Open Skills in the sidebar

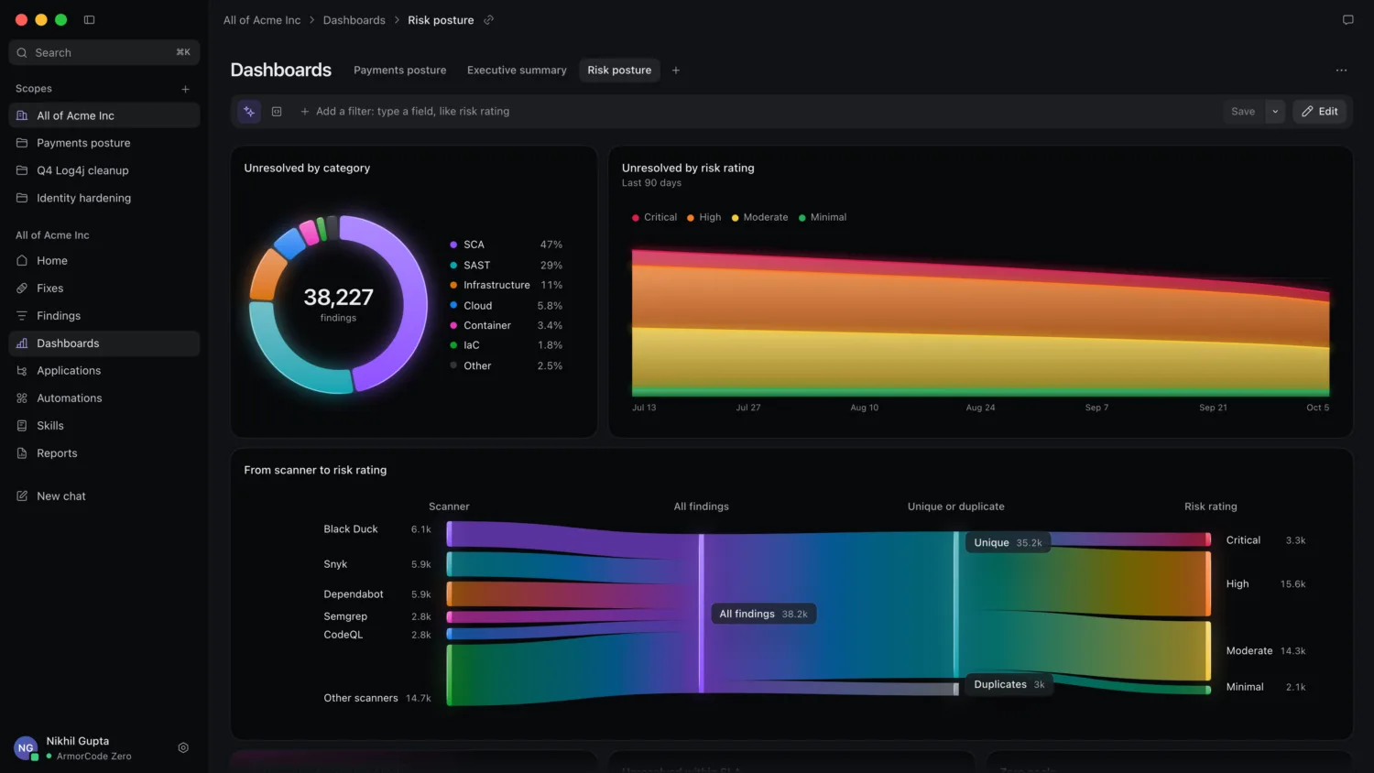point(104,426)
